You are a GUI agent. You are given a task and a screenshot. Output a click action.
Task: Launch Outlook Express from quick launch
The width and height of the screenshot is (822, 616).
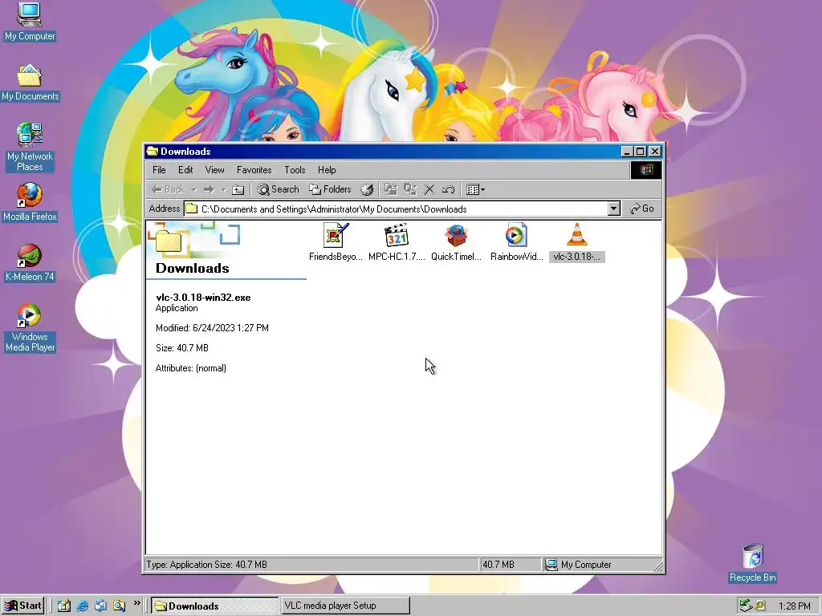coord(100,606)
